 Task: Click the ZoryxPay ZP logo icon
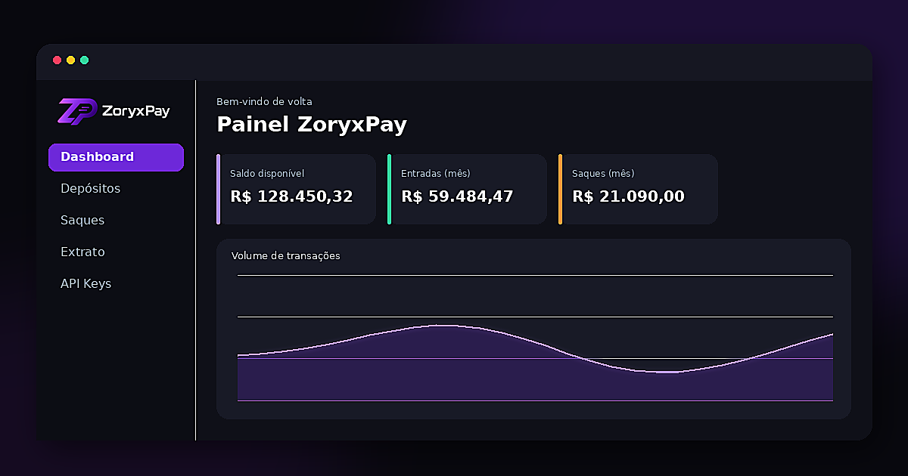point(77,111)
